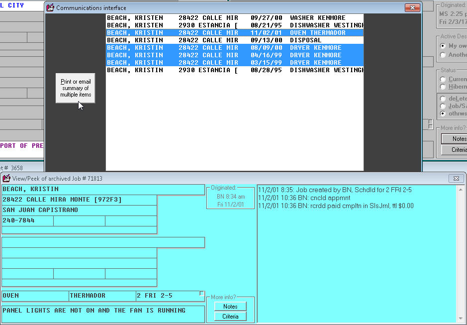Screen dimensions: 467x325
Task: Click the scroll down arrow in job history notes
Action: tap(460, 319)
